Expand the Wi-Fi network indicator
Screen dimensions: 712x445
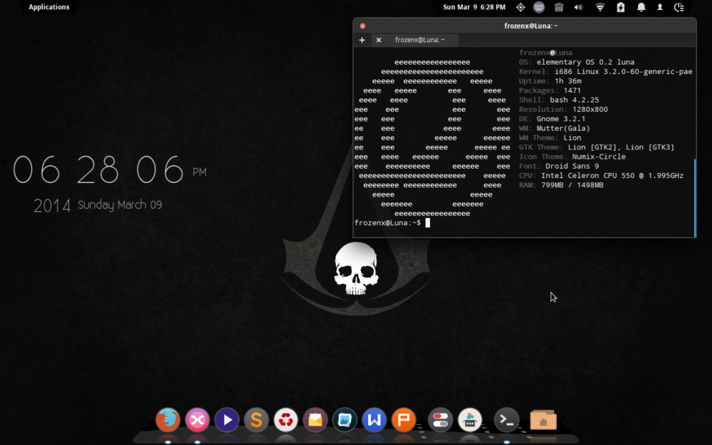[x=600, y=7]
